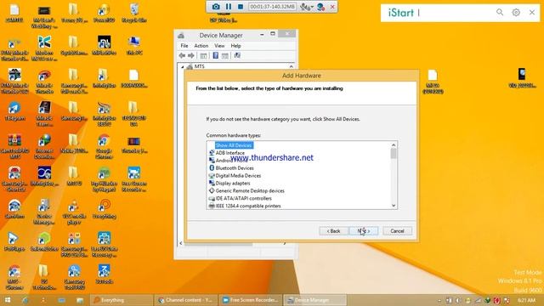Click hardware list scroll up arrow
The width and height of the screenshot is (544, 306).
pyautogui.click(x=394, y=145)
